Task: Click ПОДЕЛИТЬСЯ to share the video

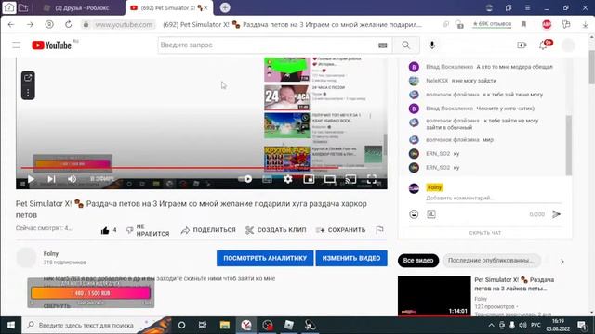Action: point(208,230)
